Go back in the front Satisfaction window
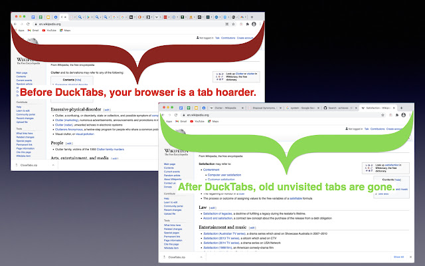Image resolution: width=425 pixels, height=266 pixels. click(x=163, y=115)
